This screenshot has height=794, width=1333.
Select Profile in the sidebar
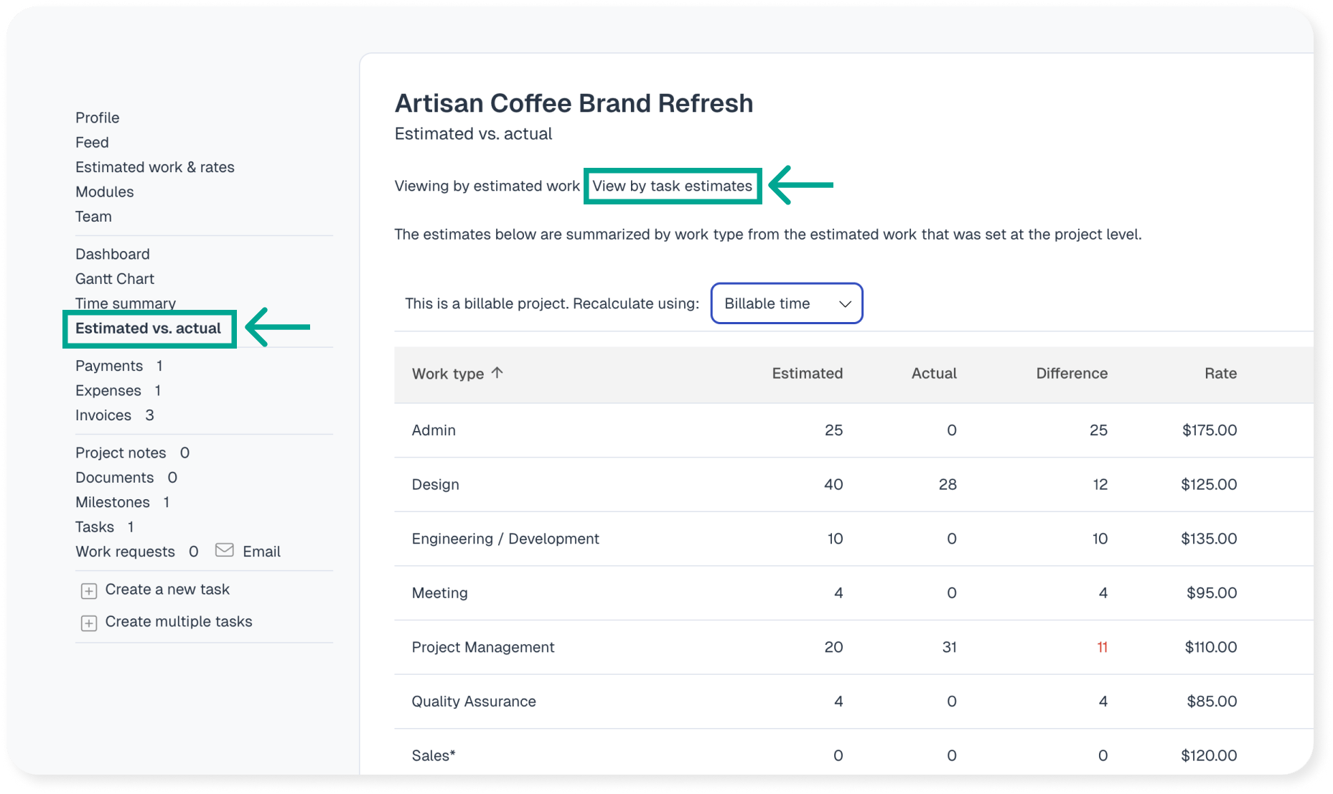coord(98,118)
